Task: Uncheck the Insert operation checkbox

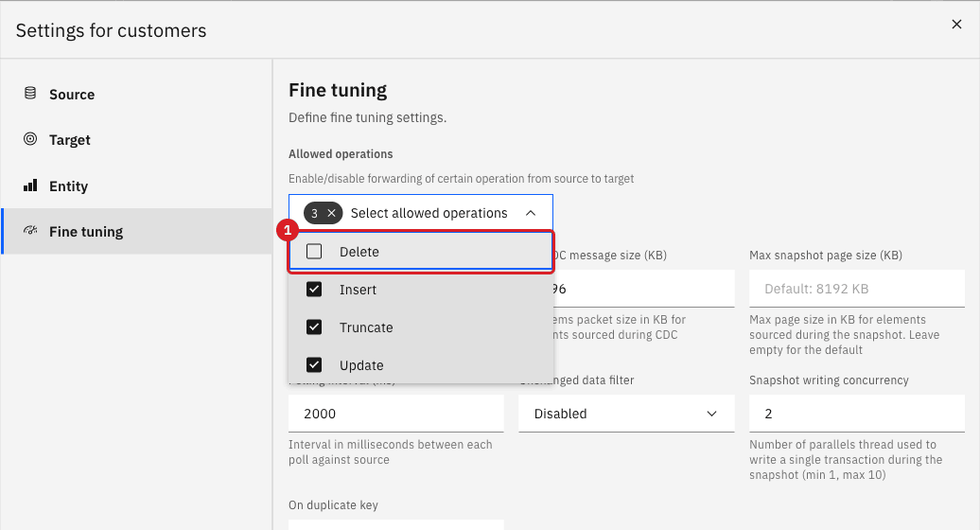Action: 314,290
